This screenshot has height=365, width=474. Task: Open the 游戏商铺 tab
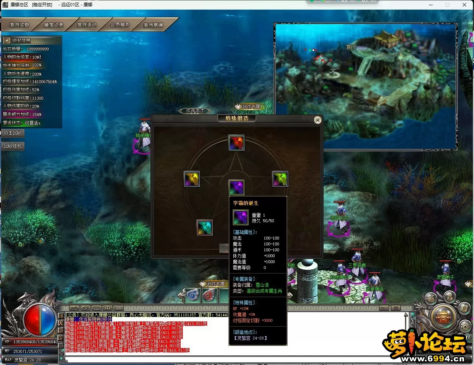tap(153, 25)
